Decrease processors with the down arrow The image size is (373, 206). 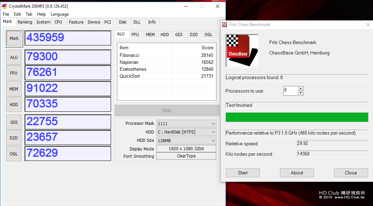(301, 93)
